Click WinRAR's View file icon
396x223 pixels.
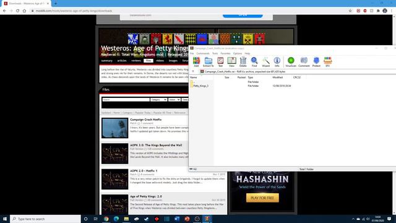click(231, 62)
